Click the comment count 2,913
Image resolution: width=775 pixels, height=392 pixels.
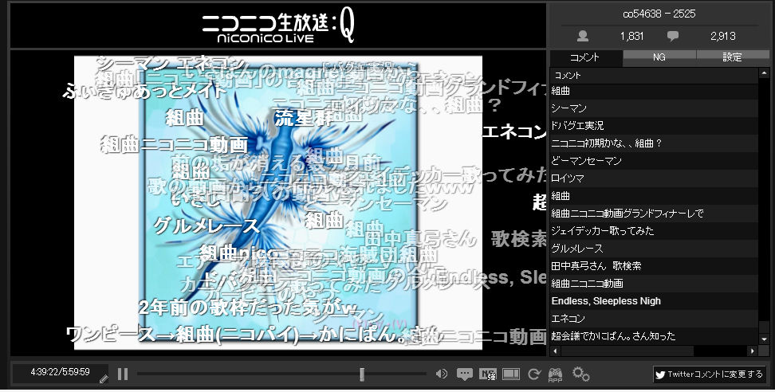click(x=722, y=36)
